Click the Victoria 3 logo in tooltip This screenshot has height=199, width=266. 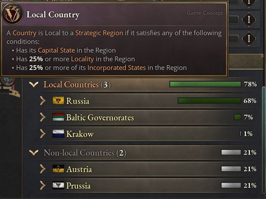point(12,15)
